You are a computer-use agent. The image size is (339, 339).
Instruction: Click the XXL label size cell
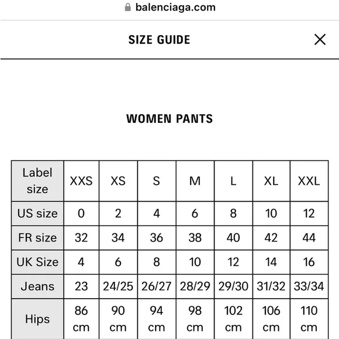309,181
